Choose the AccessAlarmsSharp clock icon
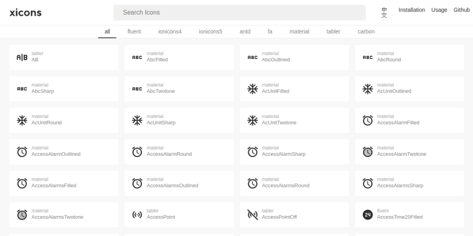Viewport: 473px width, 236px height. pyautogui.click(x=368, y=183)
